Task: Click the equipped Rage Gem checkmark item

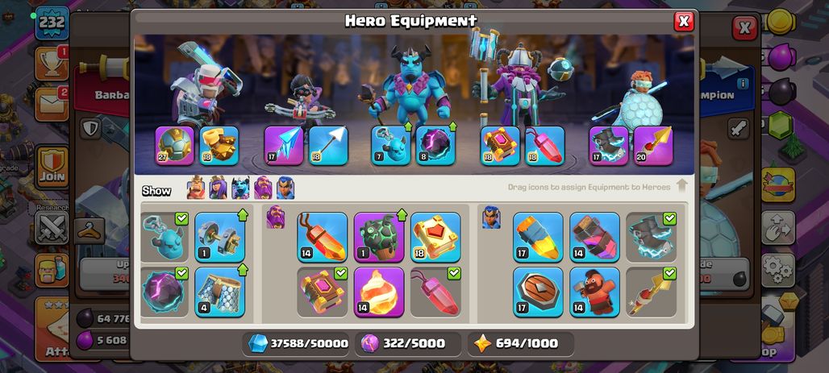Action: click(x=435, y=292)
